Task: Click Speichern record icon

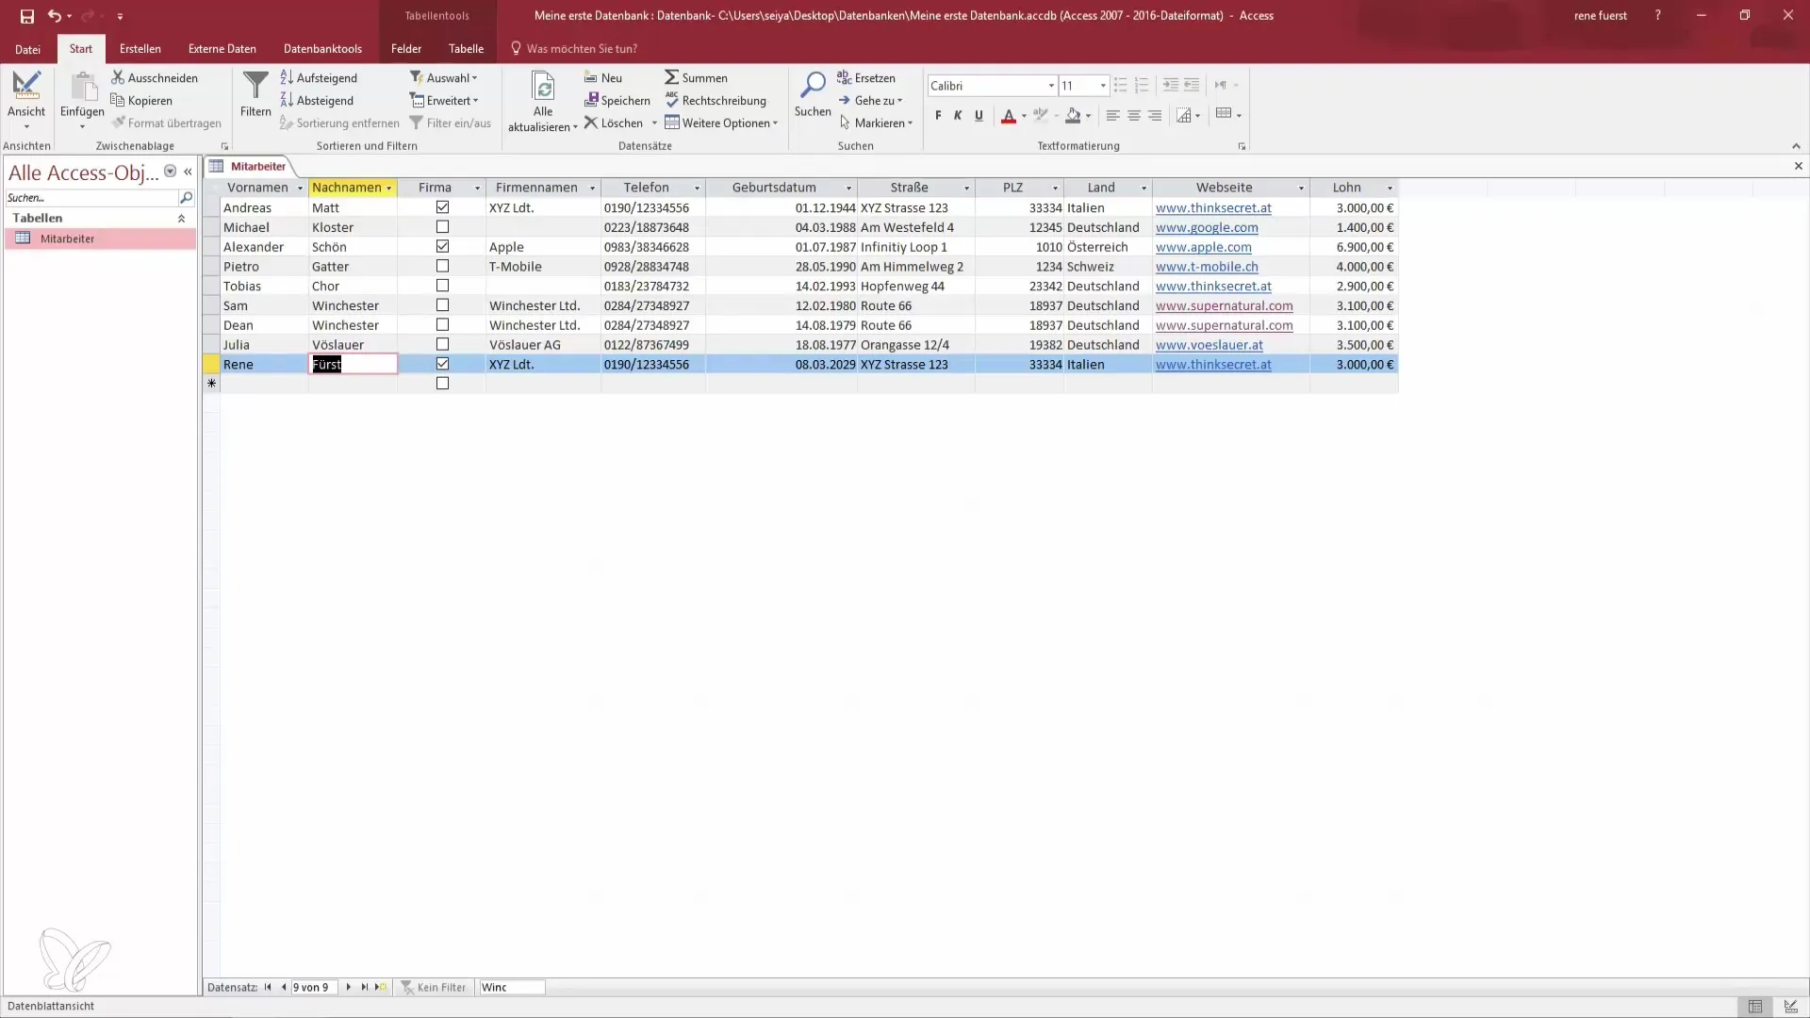Action: [x=591, y=100]
